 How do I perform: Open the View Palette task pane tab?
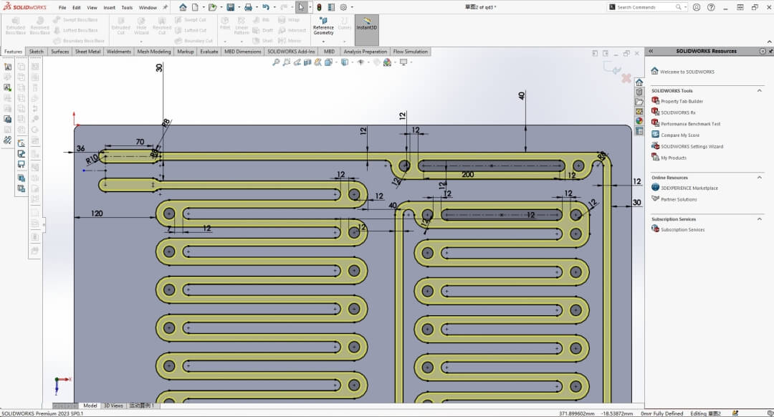click(639, 112)
